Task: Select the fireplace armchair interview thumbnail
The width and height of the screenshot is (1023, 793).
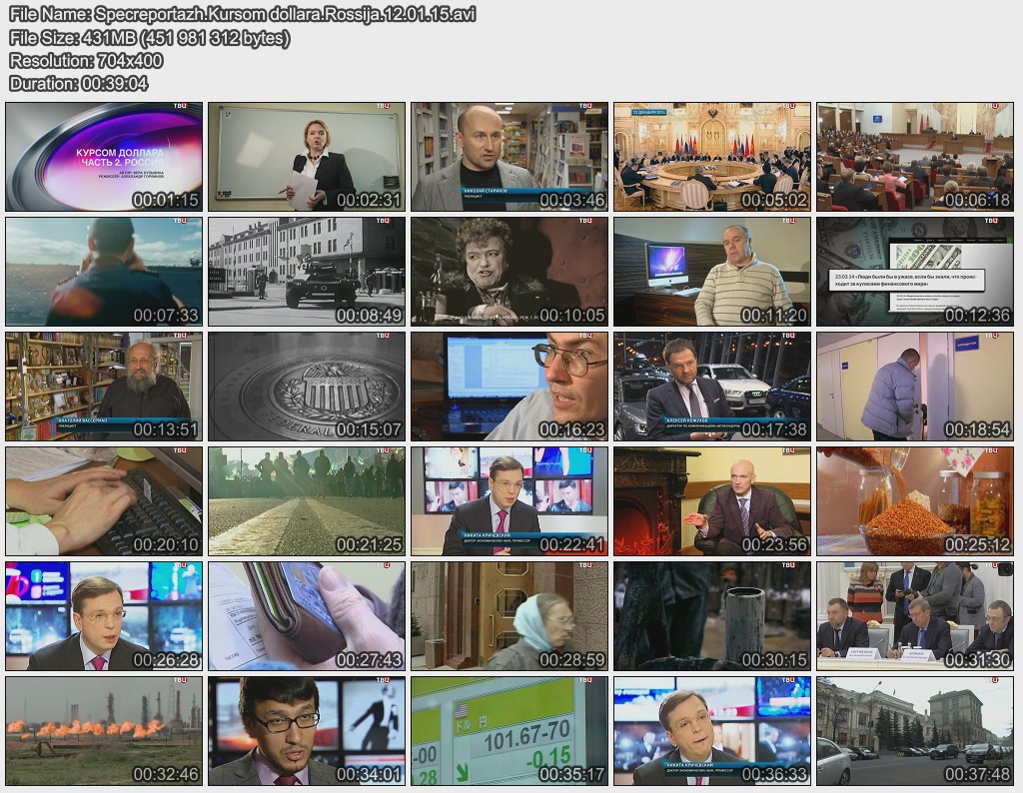Action: point(711,500)
